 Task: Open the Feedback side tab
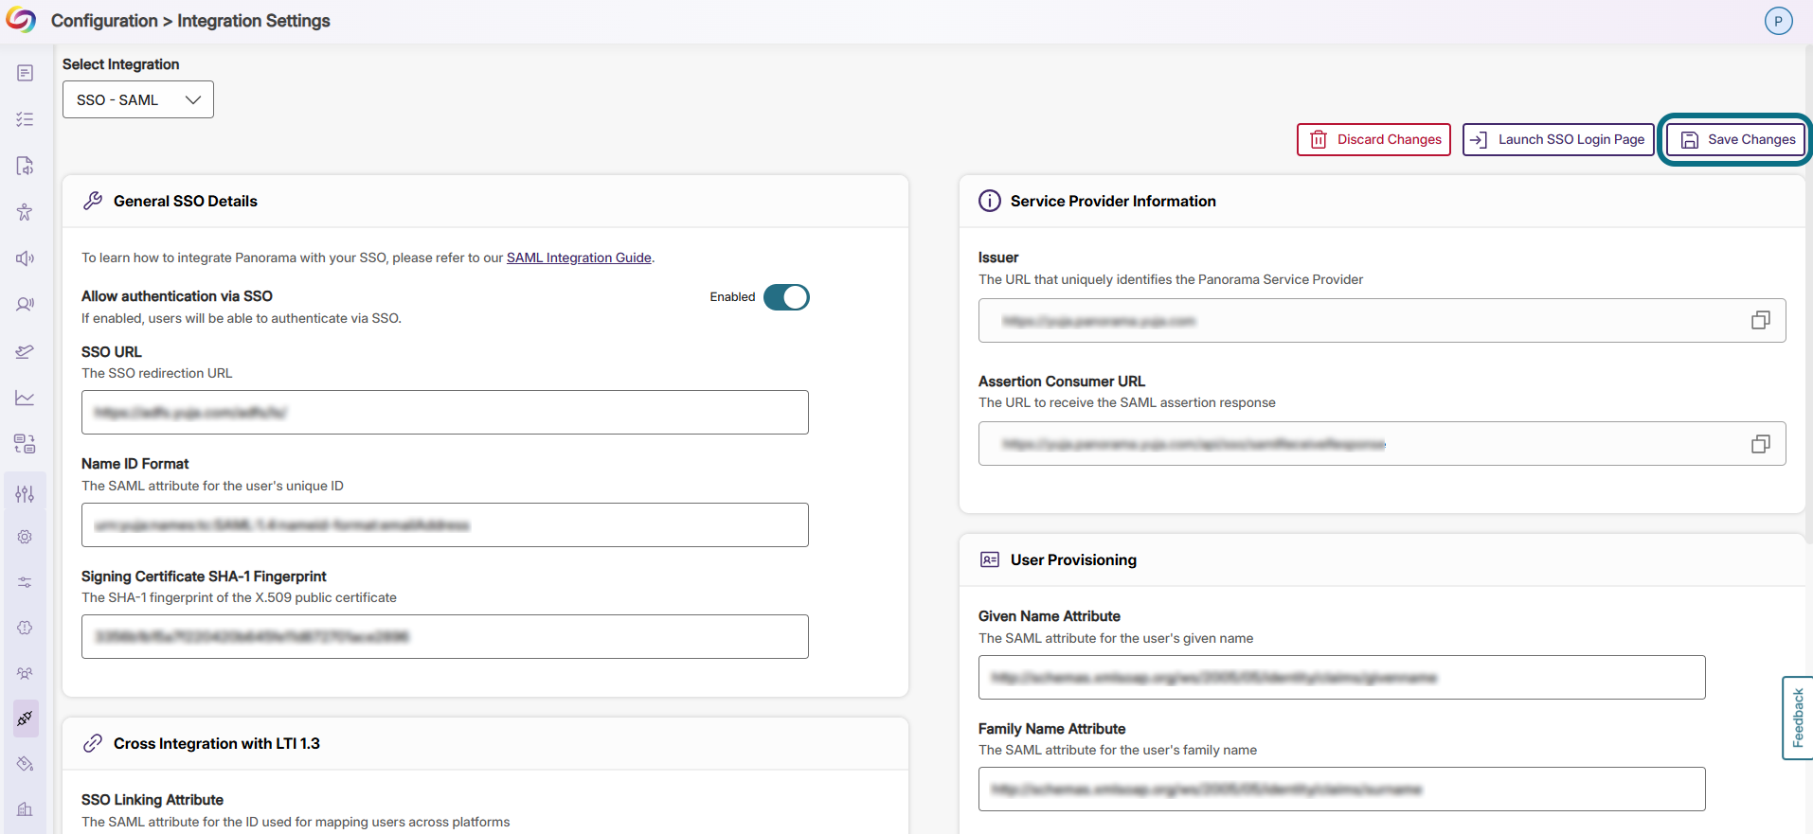tap(1797, 718)
